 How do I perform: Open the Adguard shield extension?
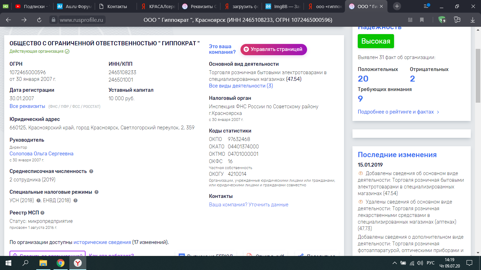click(x=442, y=20)
